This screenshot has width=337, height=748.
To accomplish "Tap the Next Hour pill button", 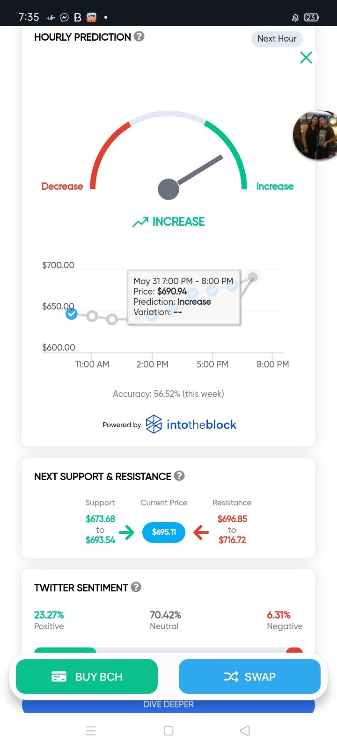I will [x=277, y=39].
